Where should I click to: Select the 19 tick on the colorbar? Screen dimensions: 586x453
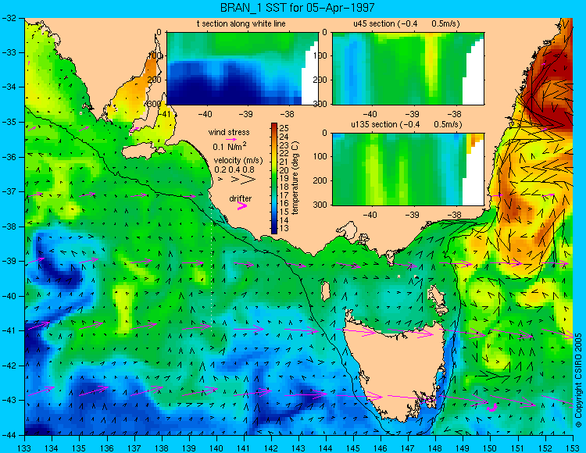coord(284,178)
